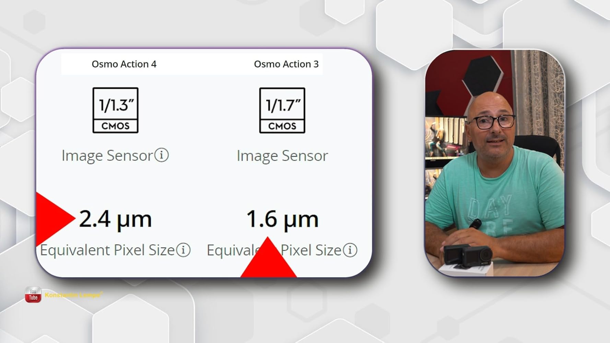The image size is (610, 343).
Task: Click the 1.6 µm pixel size value
Action: pos(282,219)
